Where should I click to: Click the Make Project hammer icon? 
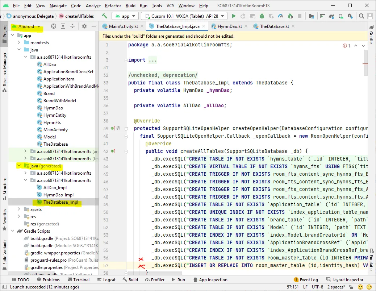105,16
